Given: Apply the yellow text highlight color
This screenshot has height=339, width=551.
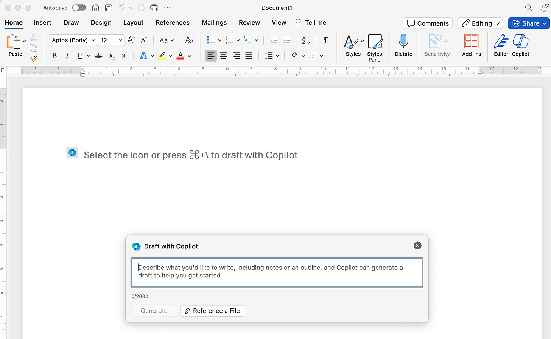Looking at the screenshot, I should 162,56.
